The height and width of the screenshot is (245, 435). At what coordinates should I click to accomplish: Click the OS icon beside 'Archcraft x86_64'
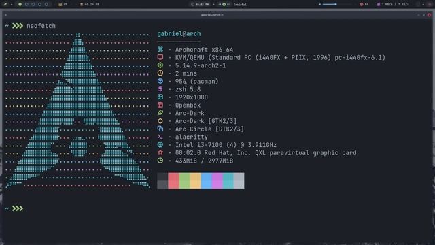pyautogui.click(x=160, y=49)
